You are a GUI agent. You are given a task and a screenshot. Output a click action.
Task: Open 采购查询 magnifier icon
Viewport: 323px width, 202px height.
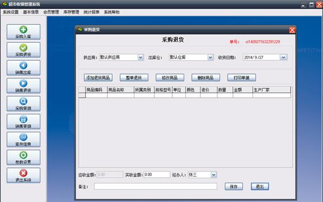[23, 101]
